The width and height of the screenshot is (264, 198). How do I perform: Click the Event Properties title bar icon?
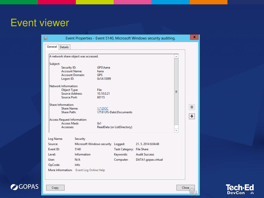pos(46,38)
